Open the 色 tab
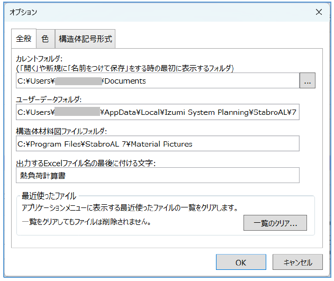The height and width of the screenshot is (281, 334). click(45, 39)
